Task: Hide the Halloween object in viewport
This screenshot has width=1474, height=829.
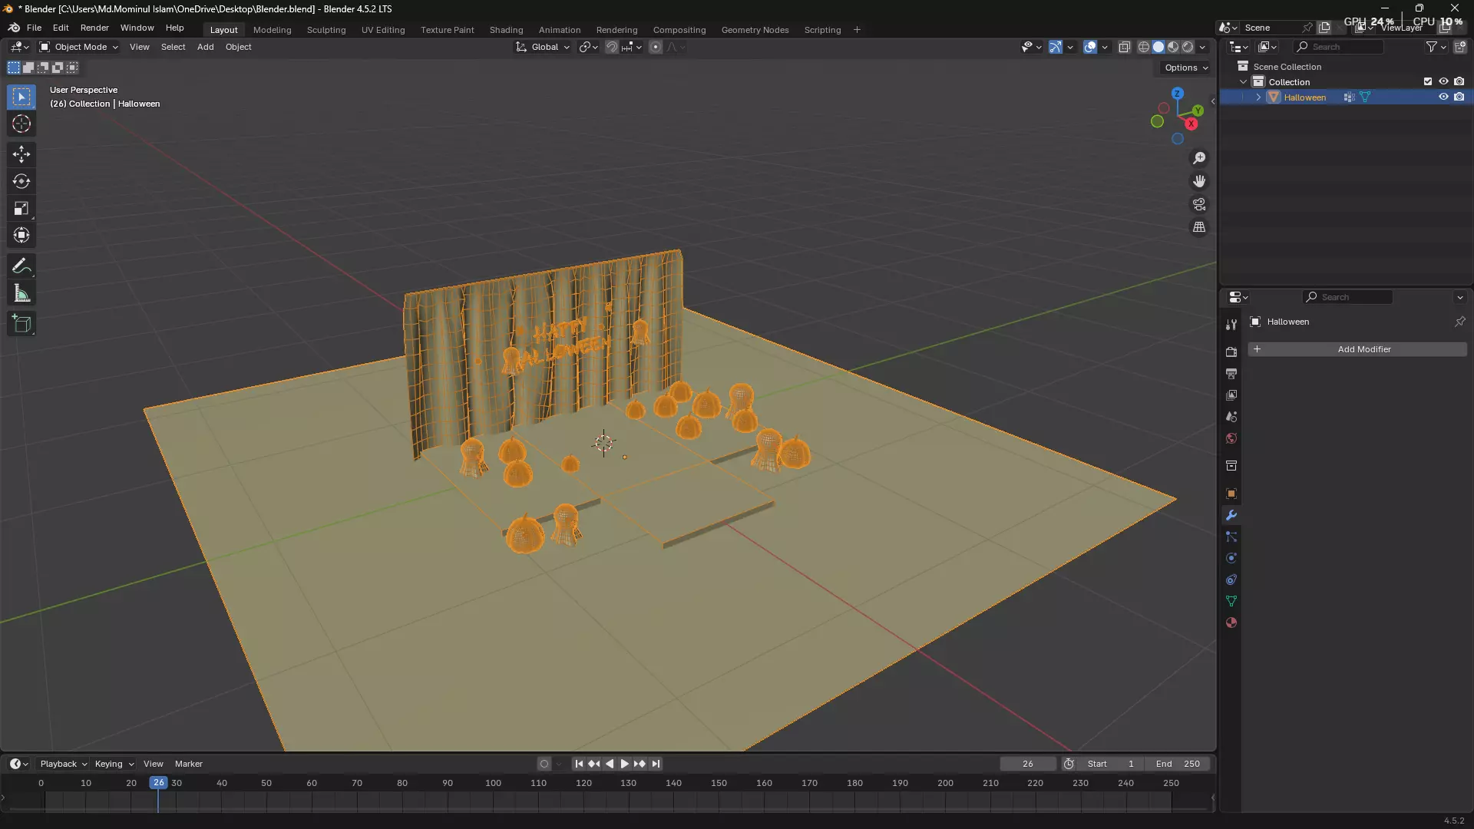Action: (x=1443, y=97)
